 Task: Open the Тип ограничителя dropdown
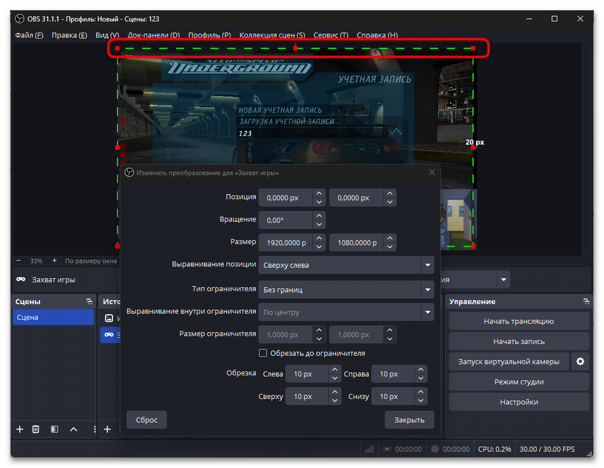coord(346,290)
